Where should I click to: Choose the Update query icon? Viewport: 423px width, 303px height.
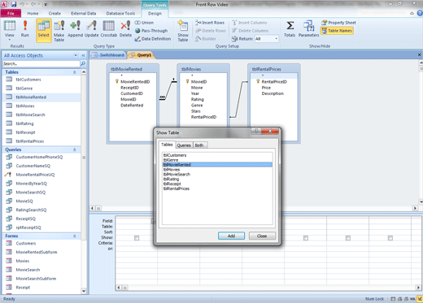(92, 29)
